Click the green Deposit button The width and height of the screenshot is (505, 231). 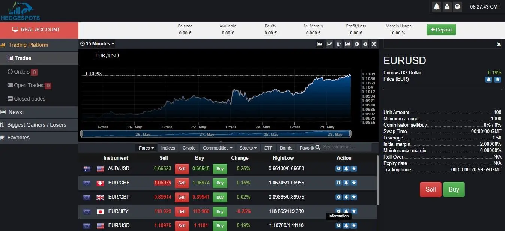tap(441, 30)
